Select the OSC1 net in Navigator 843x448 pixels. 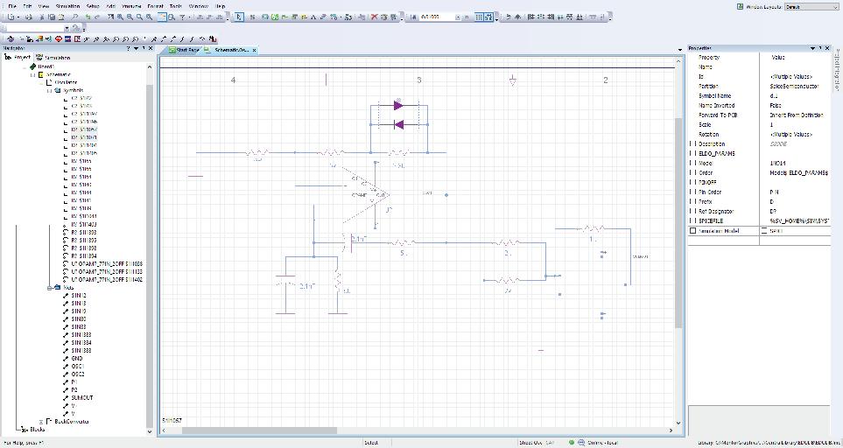(x=78, y=366)
